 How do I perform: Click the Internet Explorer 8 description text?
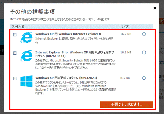[x=74, y=41]
